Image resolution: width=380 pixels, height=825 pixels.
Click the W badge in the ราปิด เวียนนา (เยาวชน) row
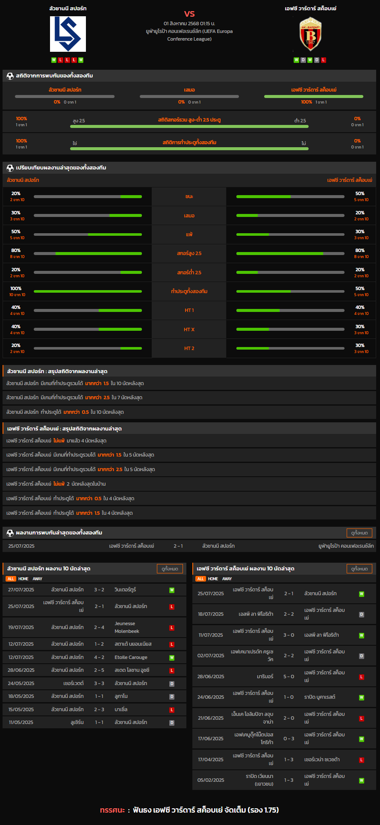(362, 780)
